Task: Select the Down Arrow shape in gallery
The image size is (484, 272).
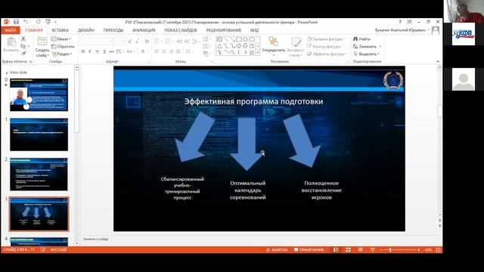Action: (x=245, y=46)
